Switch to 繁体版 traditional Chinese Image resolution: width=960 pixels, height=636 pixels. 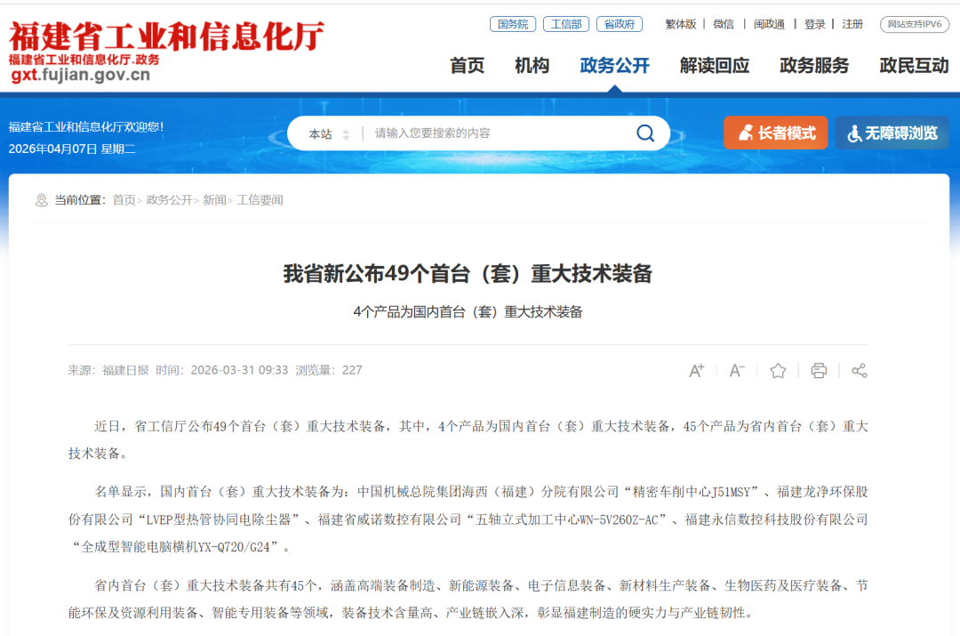(679, 24)
